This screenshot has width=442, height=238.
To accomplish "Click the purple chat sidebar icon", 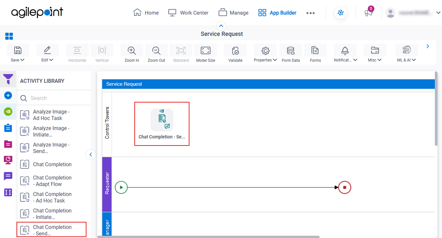I will point(8,176).
